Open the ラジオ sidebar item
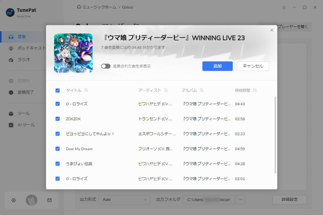 23,60
